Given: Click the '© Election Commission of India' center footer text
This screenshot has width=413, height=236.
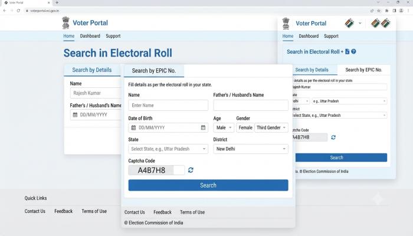Looking at the screenshot, I should pos(153,223).
